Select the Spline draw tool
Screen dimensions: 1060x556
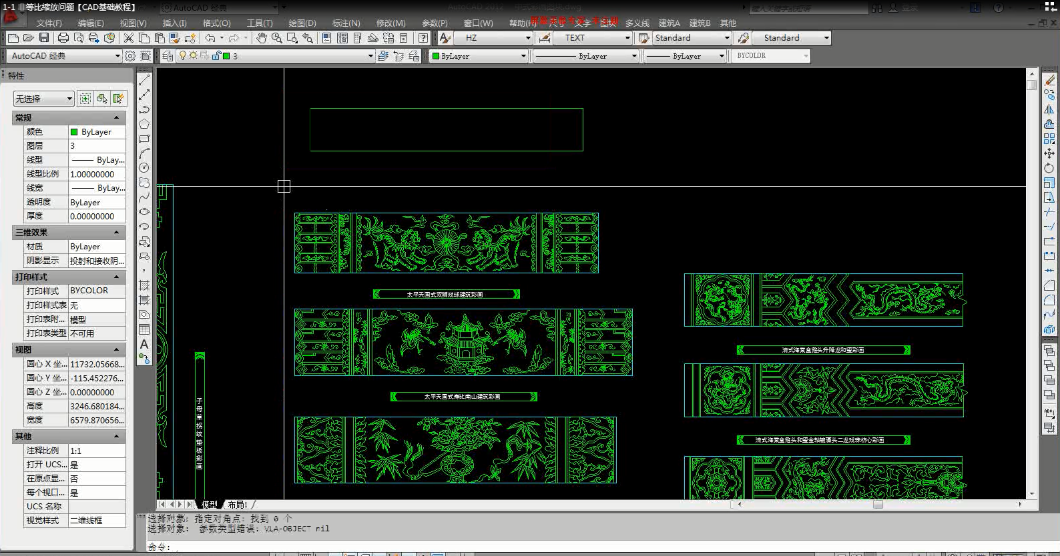click(144, 197)
